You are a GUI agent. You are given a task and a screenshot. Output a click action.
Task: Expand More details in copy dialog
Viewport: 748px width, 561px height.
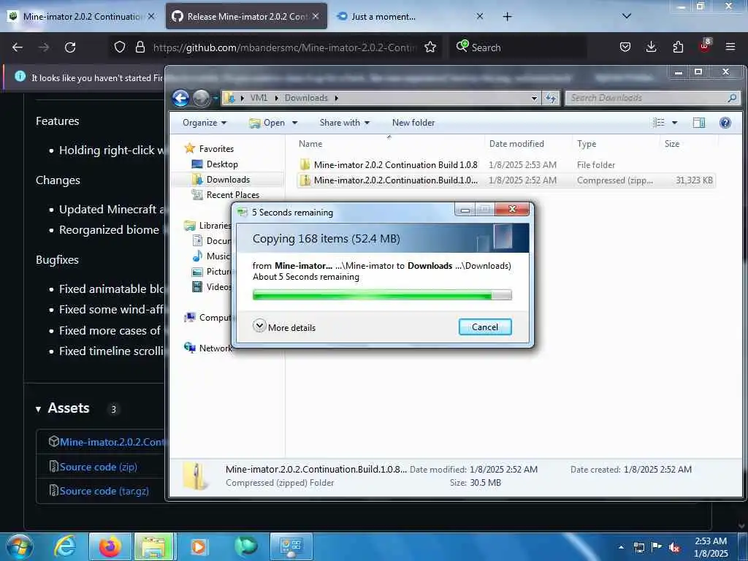pyautogui.click(x=284, y=327)
